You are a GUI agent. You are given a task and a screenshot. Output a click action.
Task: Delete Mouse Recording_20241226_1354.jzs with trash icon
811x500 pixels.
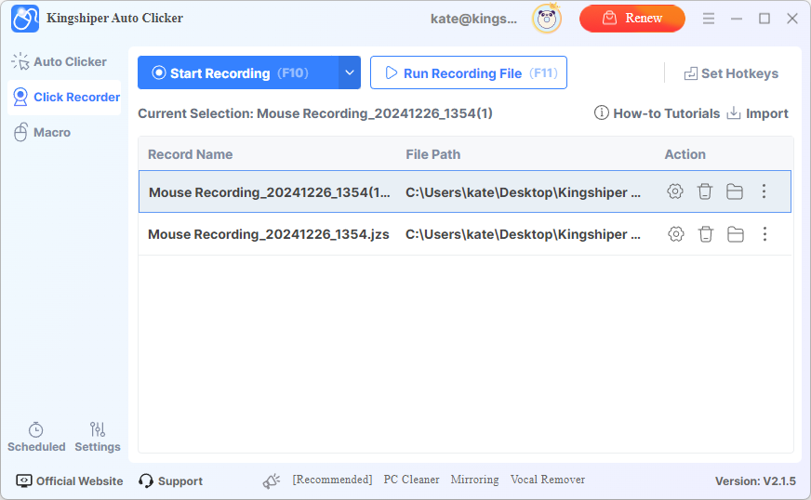706,234
